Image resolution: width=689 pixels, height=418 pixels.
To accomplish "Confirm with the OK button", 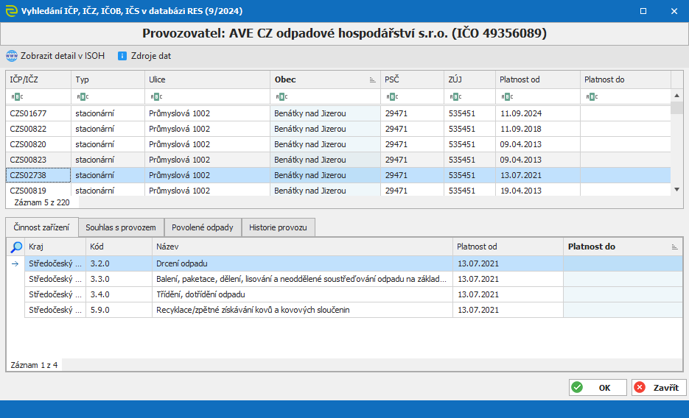I will tap(598, 387).
